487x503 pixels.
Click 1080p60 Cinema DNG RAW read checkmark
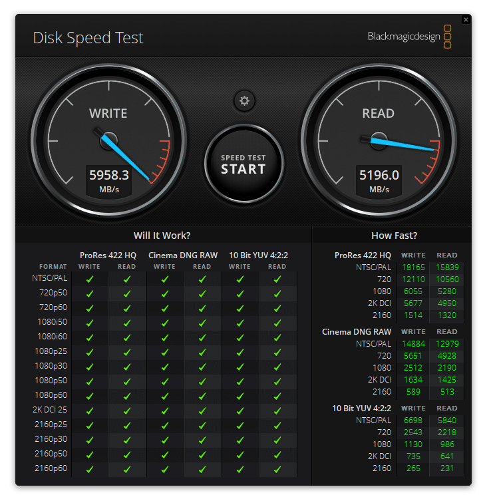tap(202, 396)
